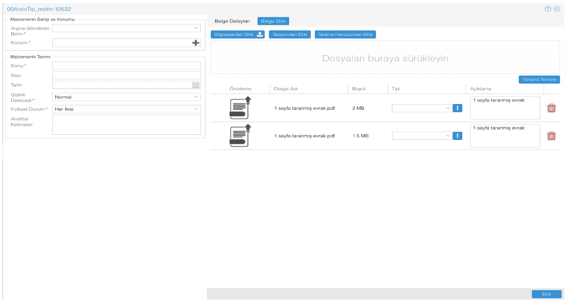Image resolution: width=567 pixels, height=304 pixels.
Task: Open the calendar picker in Tarih field
Action: click(x=196, y=85)
